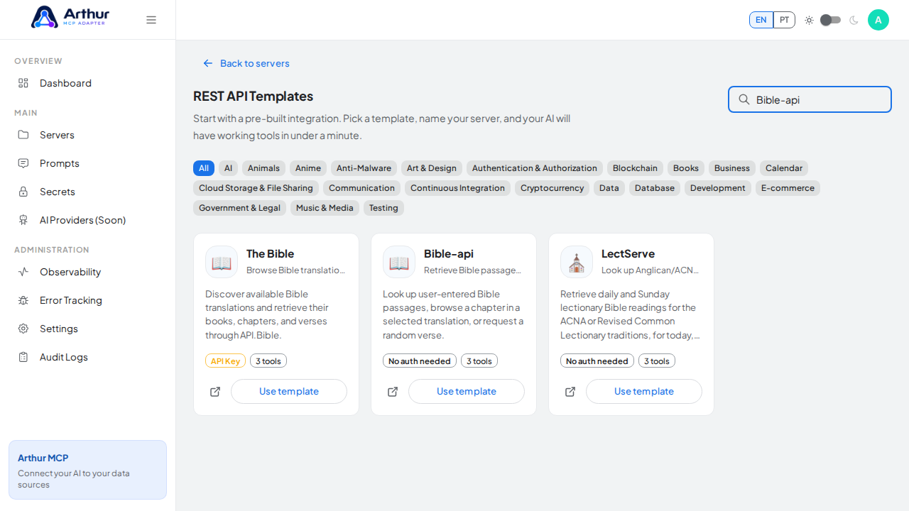
Task: Click the Dashboard grid icon
Action: [x=23, y=83]
